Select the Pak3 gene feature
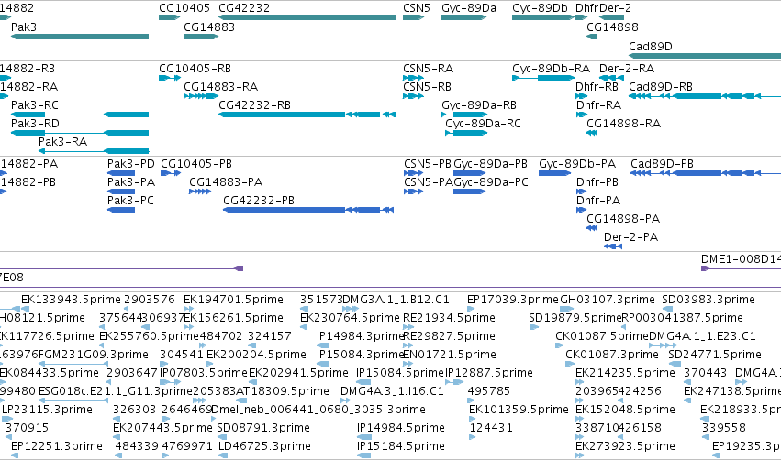This screenshot has height=460, width=781. pyautogui.click(x=80, y=37)
